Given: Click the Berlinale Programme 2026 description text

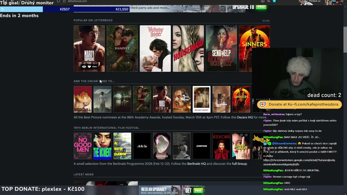Looking at the screenshot, I should point(160,164).
